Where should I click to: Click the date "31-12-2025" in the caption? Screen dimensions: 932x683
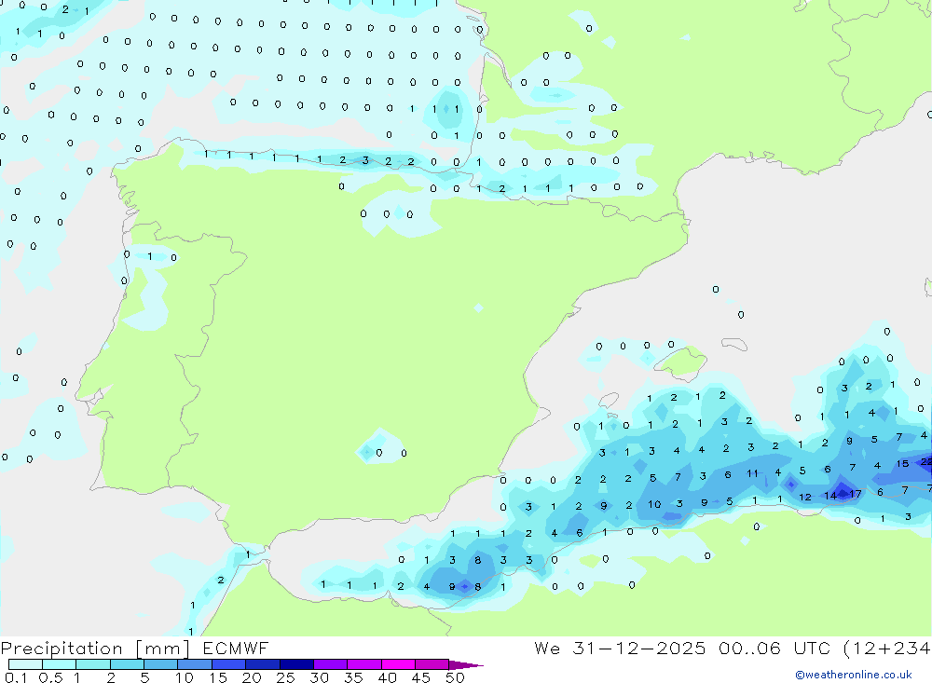[639, 648]
